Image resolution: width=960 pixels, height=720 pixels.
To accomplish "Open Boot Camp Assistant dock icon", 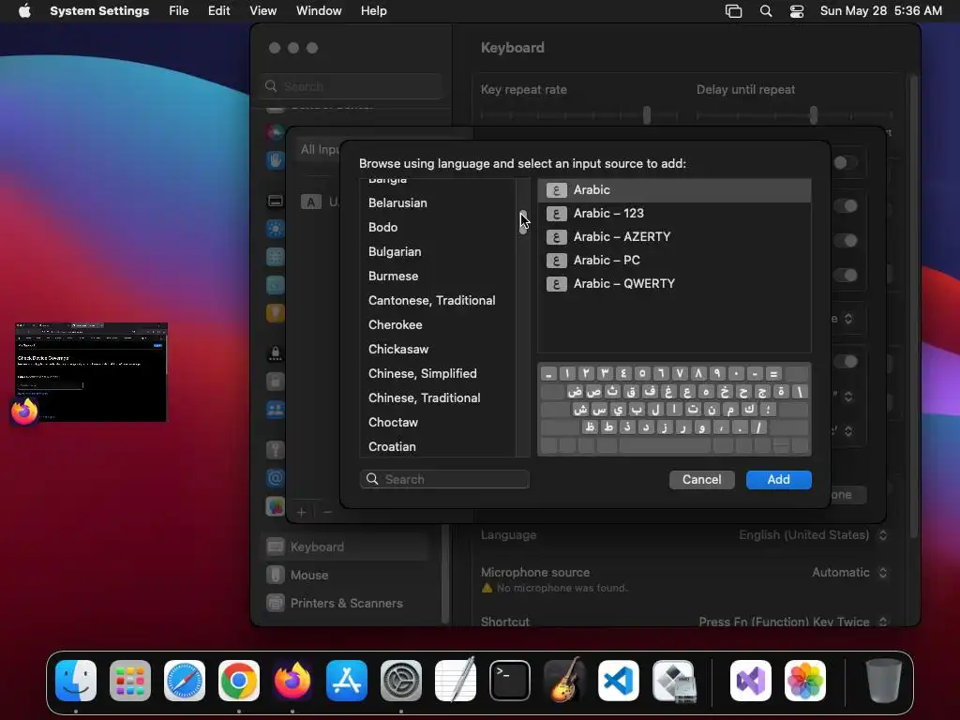I will [x=673, y=681].
